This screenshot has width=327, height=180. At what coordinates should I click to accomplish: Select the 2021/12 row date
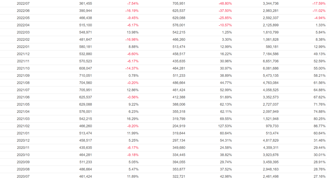23,54
